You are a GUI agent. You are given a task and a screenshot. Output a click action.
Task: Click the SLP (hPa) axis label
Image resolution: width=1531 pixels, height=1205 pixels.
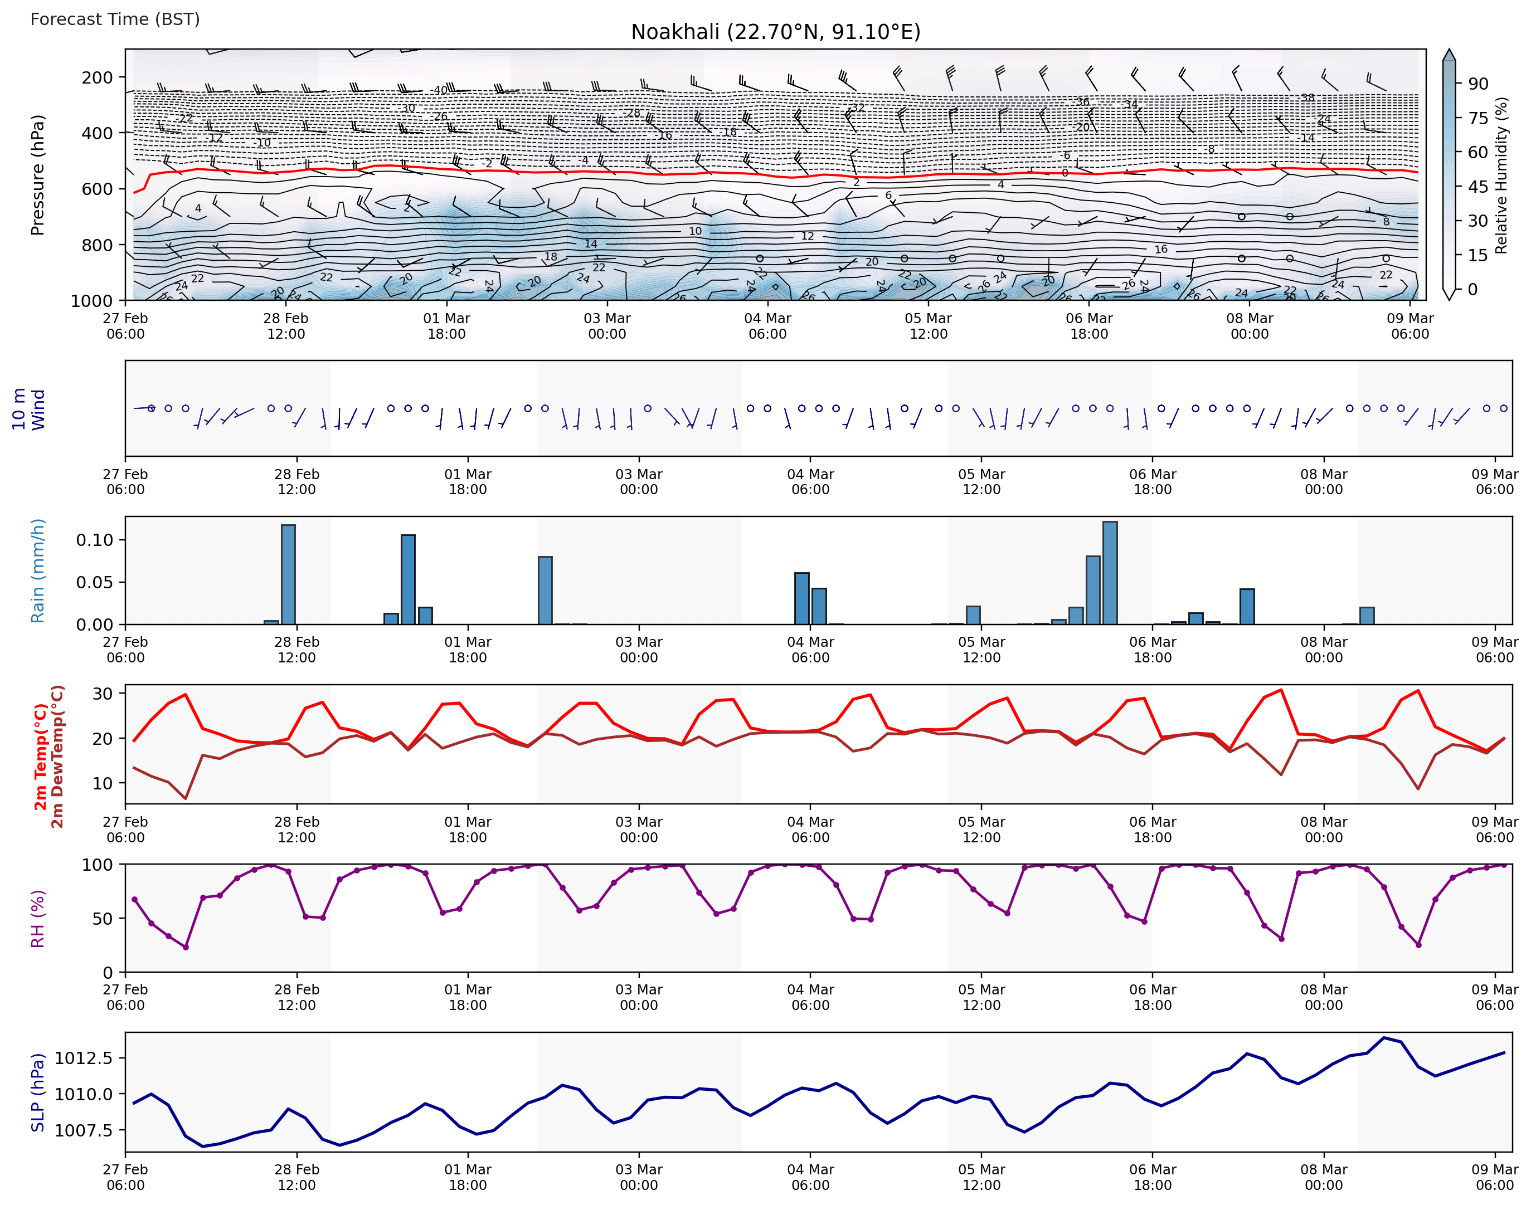point(37,1092)
